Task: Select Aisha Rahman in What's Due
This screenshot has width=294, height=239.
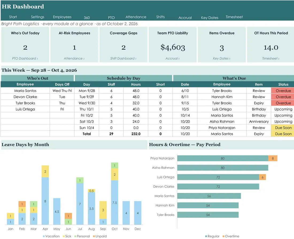Action: (x=222, y=122)
